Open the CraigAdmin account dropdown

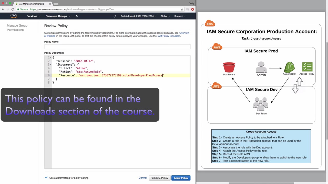(138, 16)
